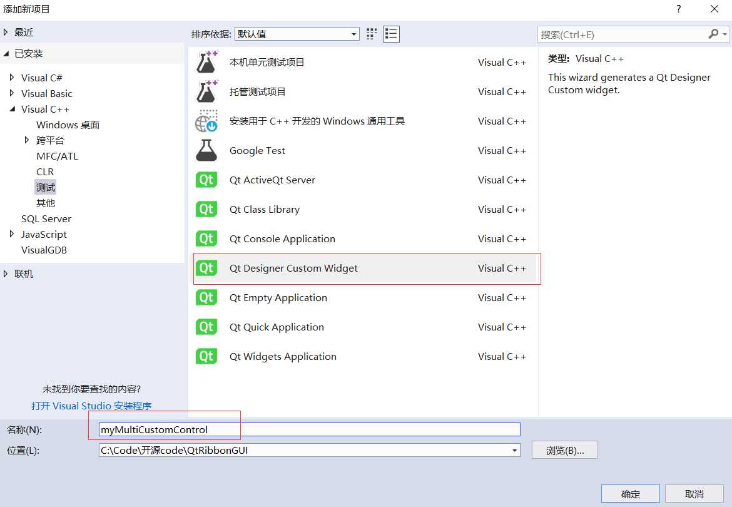Expand the Visual C# node
The width and height of the screenshot is (732, 507).
[12, 78]
